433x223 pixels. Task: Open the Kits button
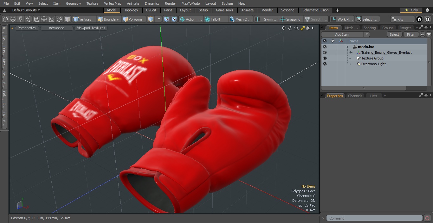point(403,19)
